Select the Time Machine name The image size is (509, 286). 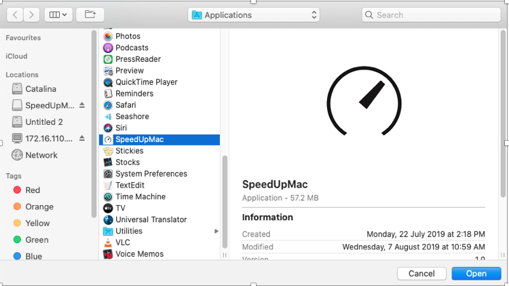(140, 196)
